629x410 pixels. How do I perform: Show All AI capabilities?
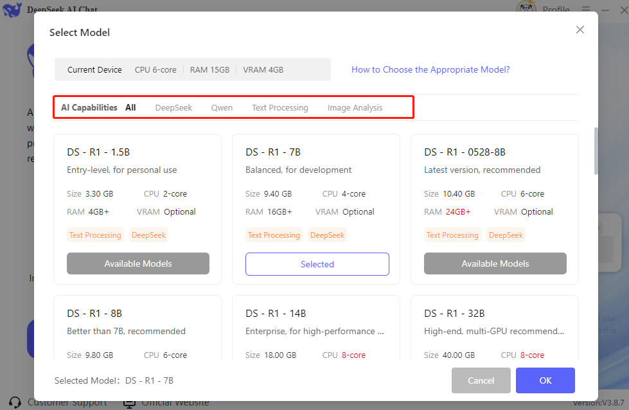pos(130,107)
